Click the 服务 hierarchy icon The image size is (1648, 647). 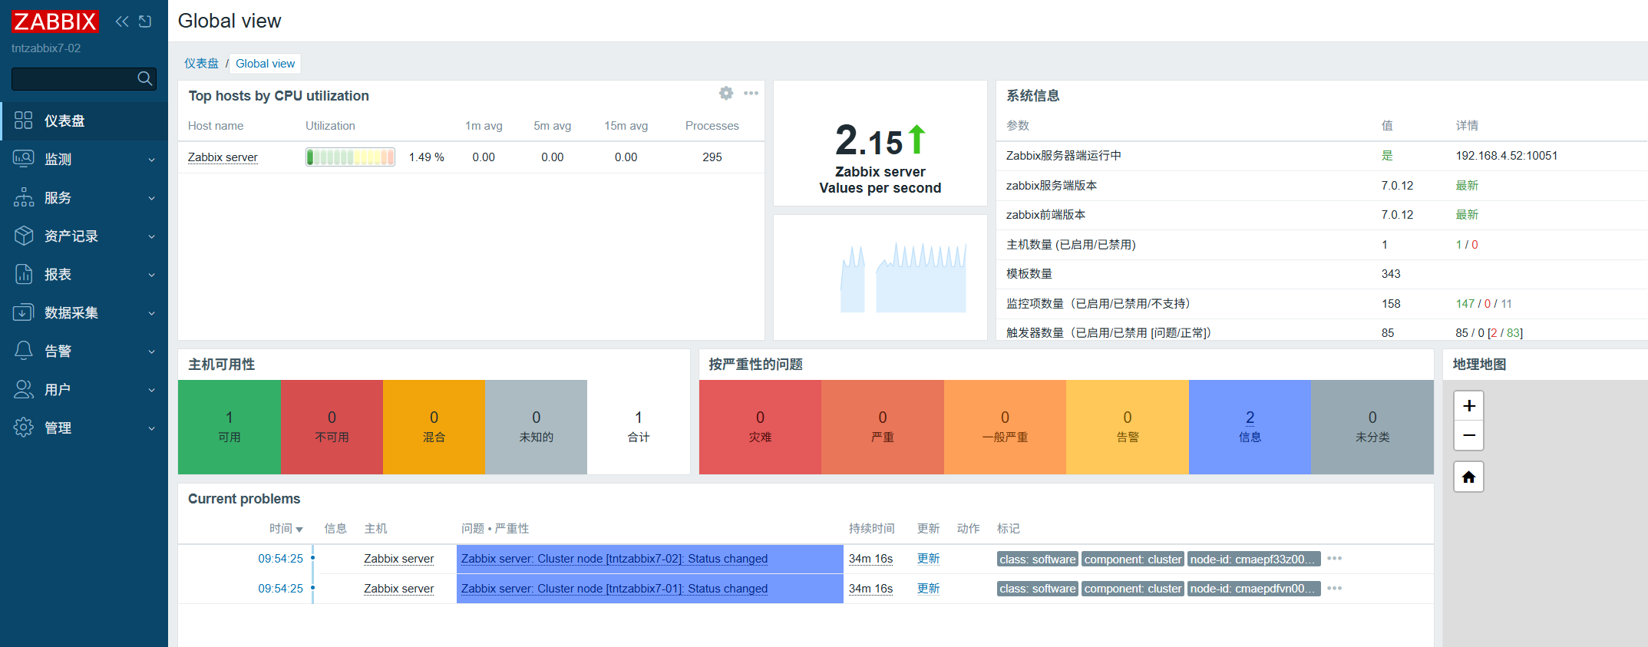(24, 197)
